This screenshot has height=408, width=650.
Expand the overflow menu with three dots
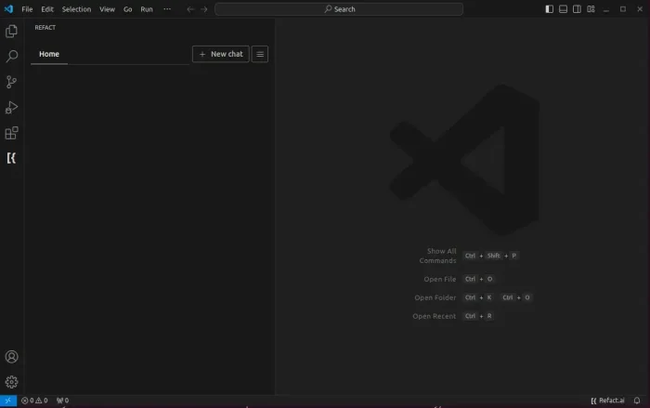pyautogui.click(x=167, y=9)
